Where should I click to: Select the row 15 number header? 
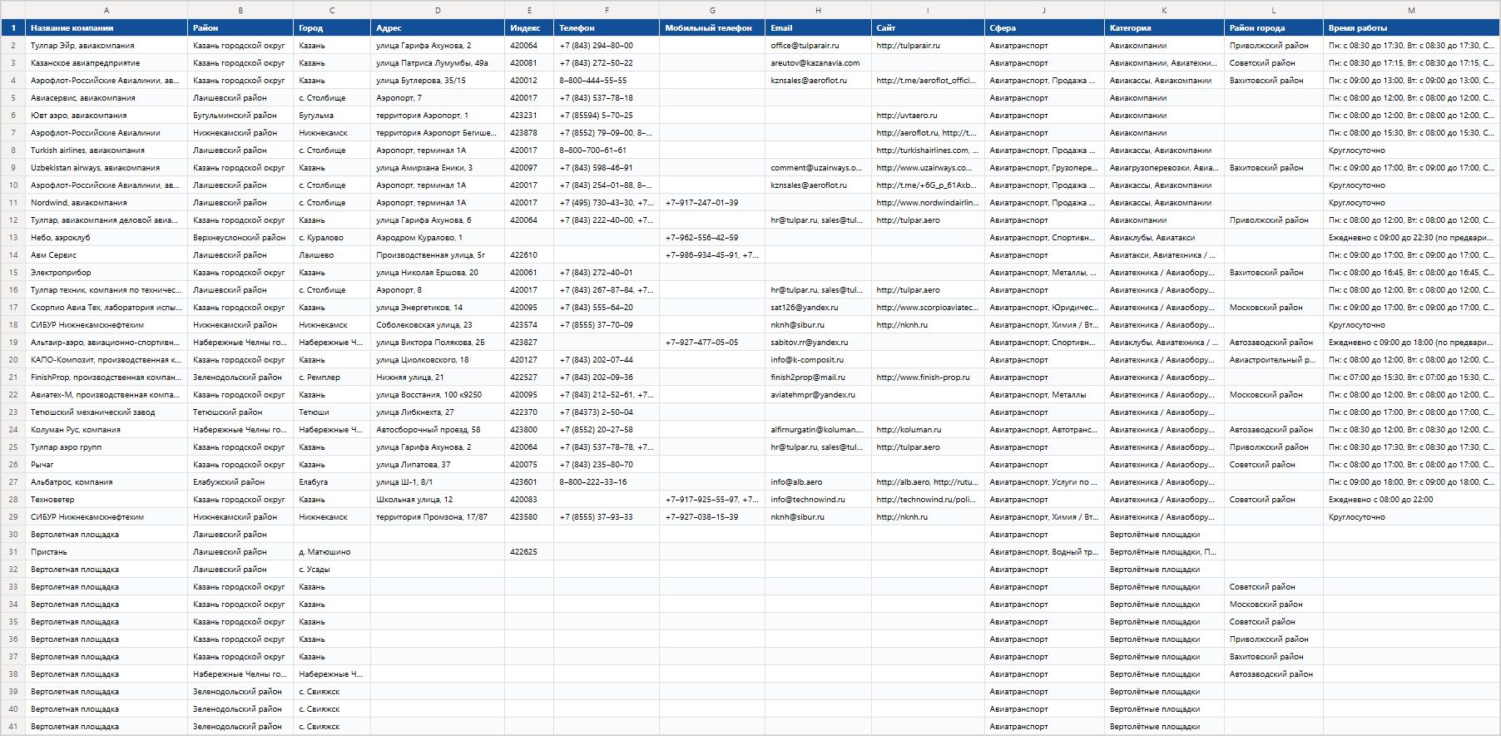[x=12, y=273]
